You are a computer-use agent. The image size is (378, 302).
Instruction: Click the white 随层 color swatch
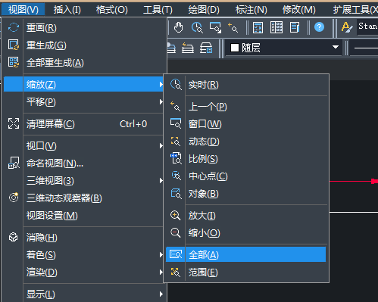(x=235, y=48)
